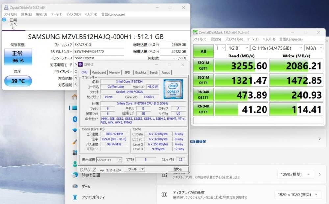Open the 設定(S) menu in CrystalDiskMark
Screen dimensions: 329x204
(x=216, y=39)
